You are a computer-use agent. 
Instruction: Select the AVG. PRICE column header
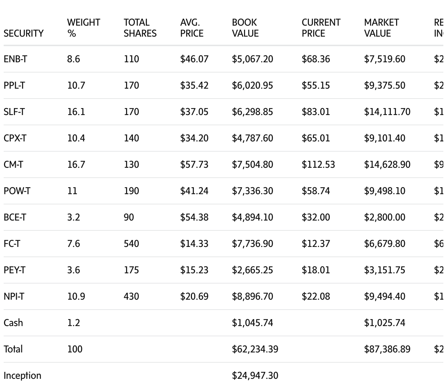point(192,28)
